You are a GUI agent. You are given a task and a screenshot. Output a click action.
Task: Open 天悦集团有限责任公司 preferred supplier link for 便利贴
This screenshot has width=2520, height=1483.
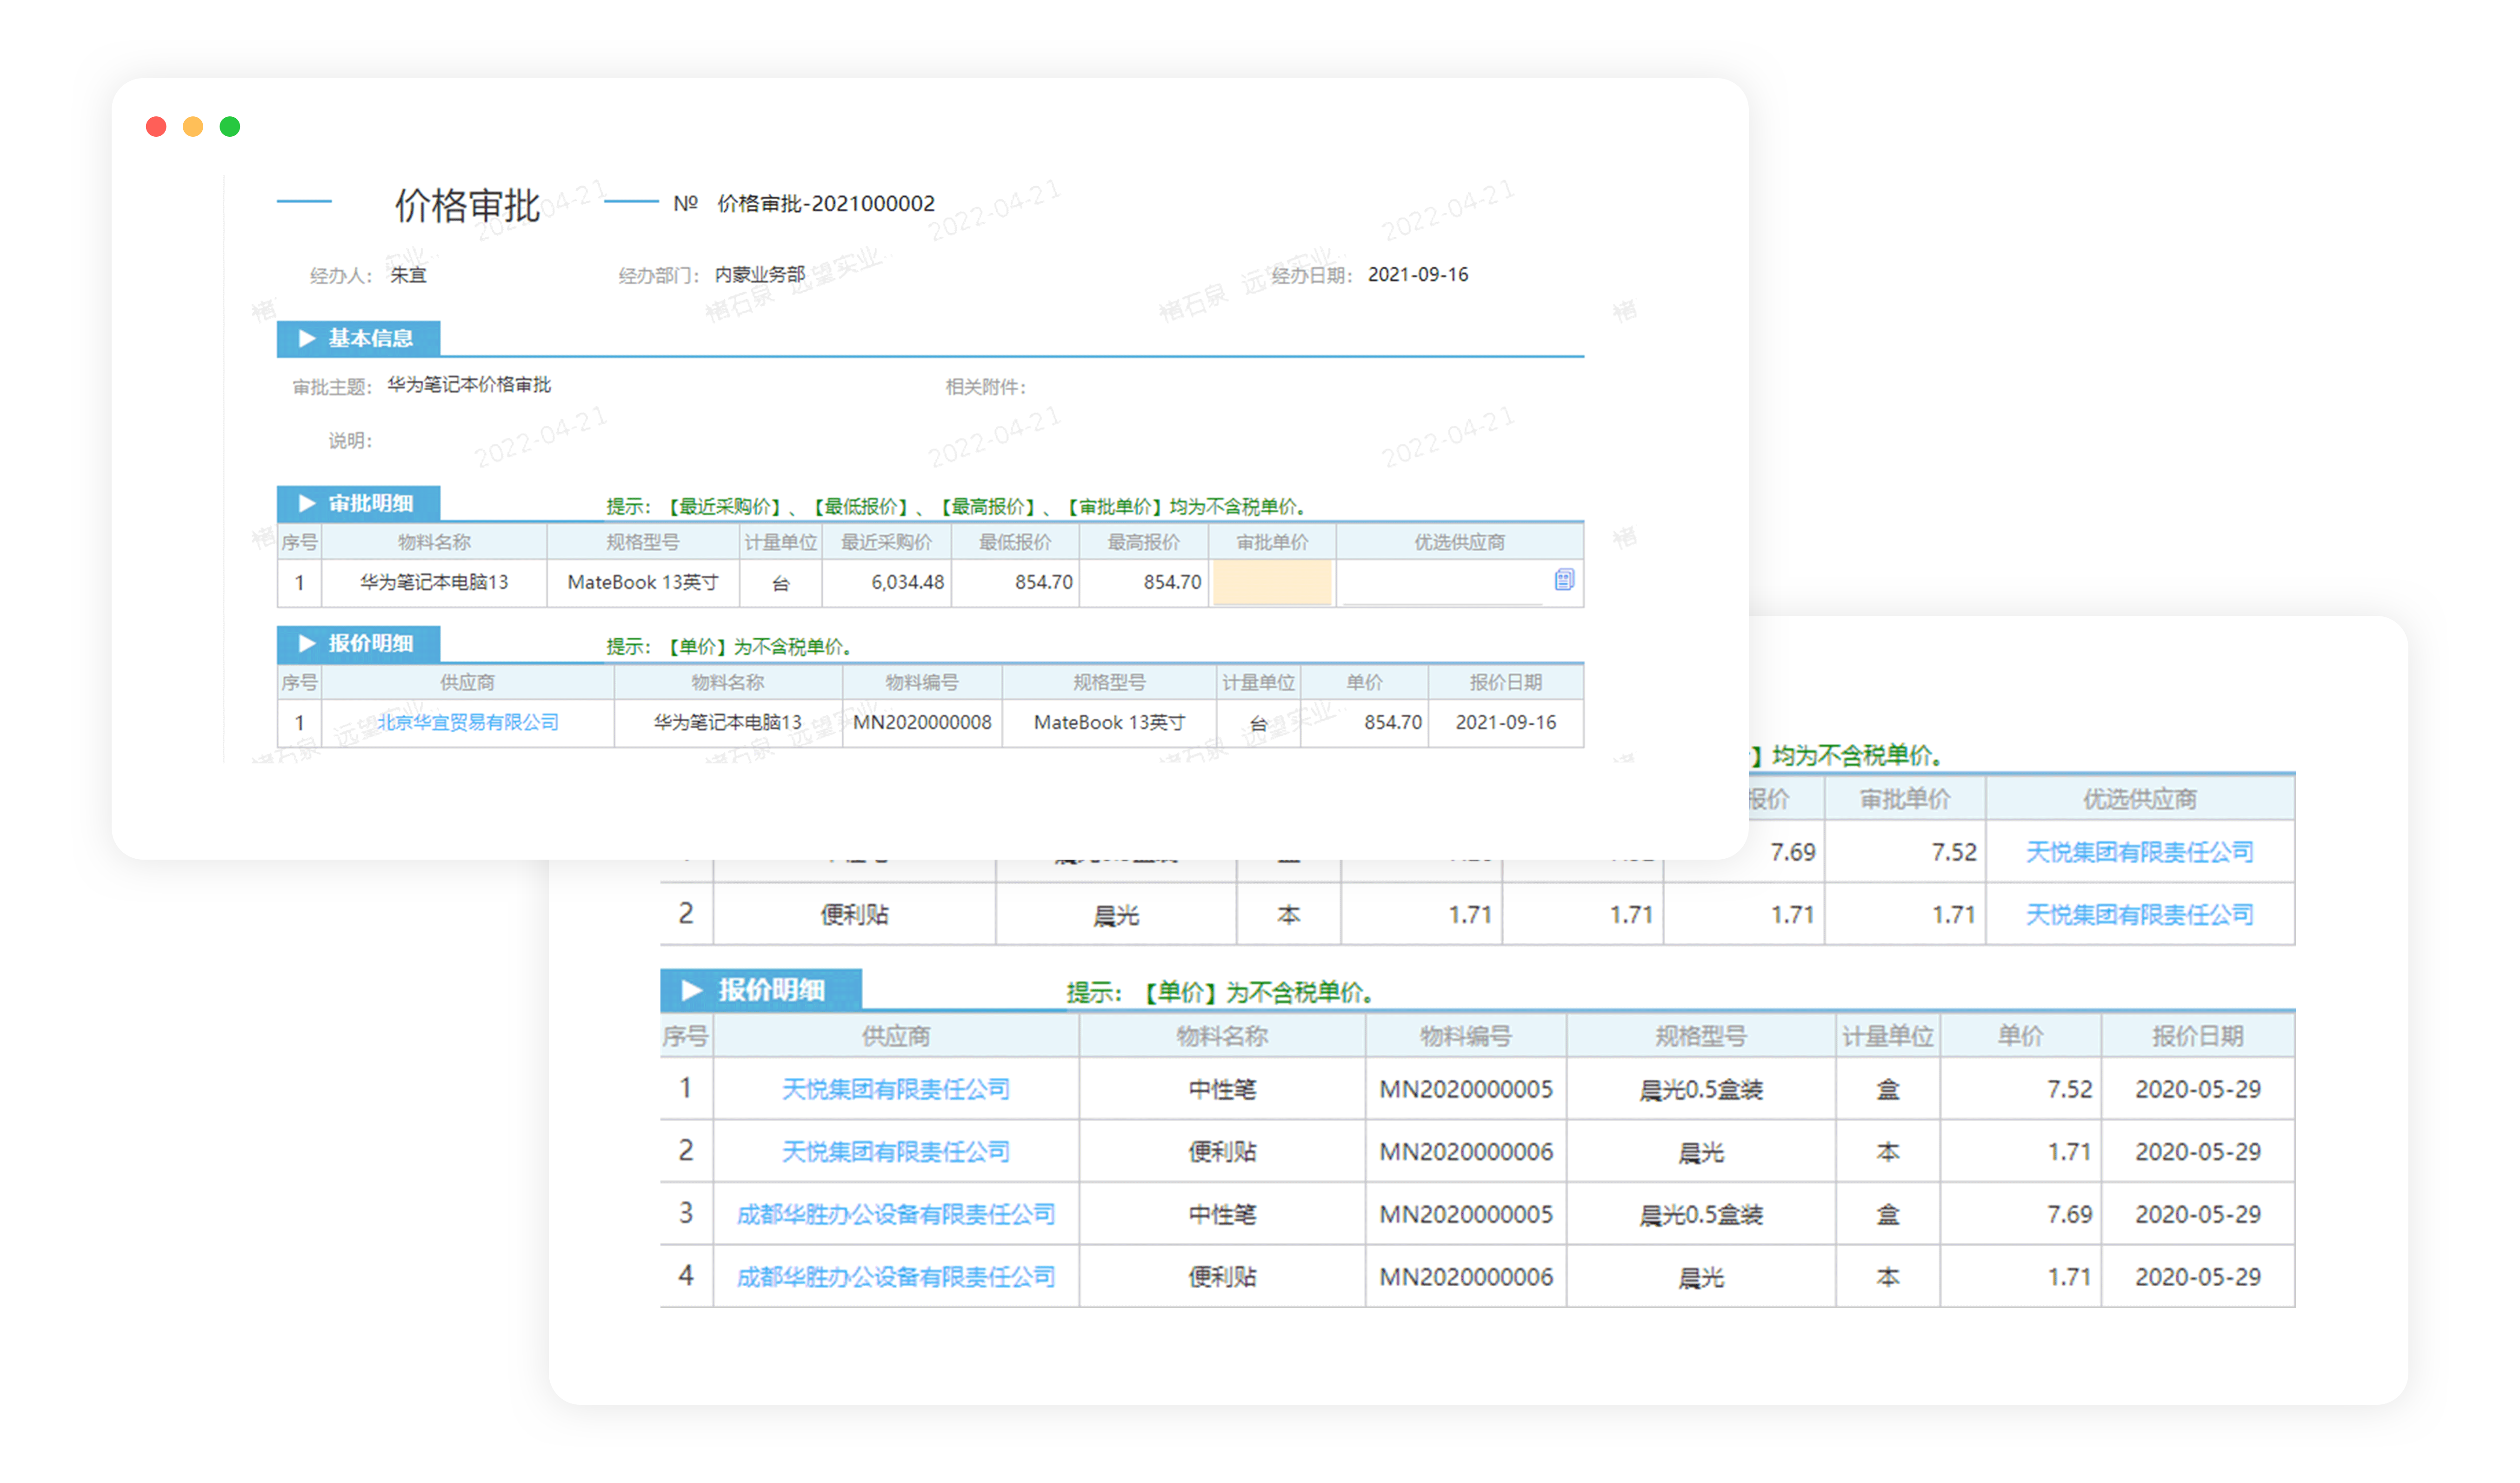click(2139, 914)
